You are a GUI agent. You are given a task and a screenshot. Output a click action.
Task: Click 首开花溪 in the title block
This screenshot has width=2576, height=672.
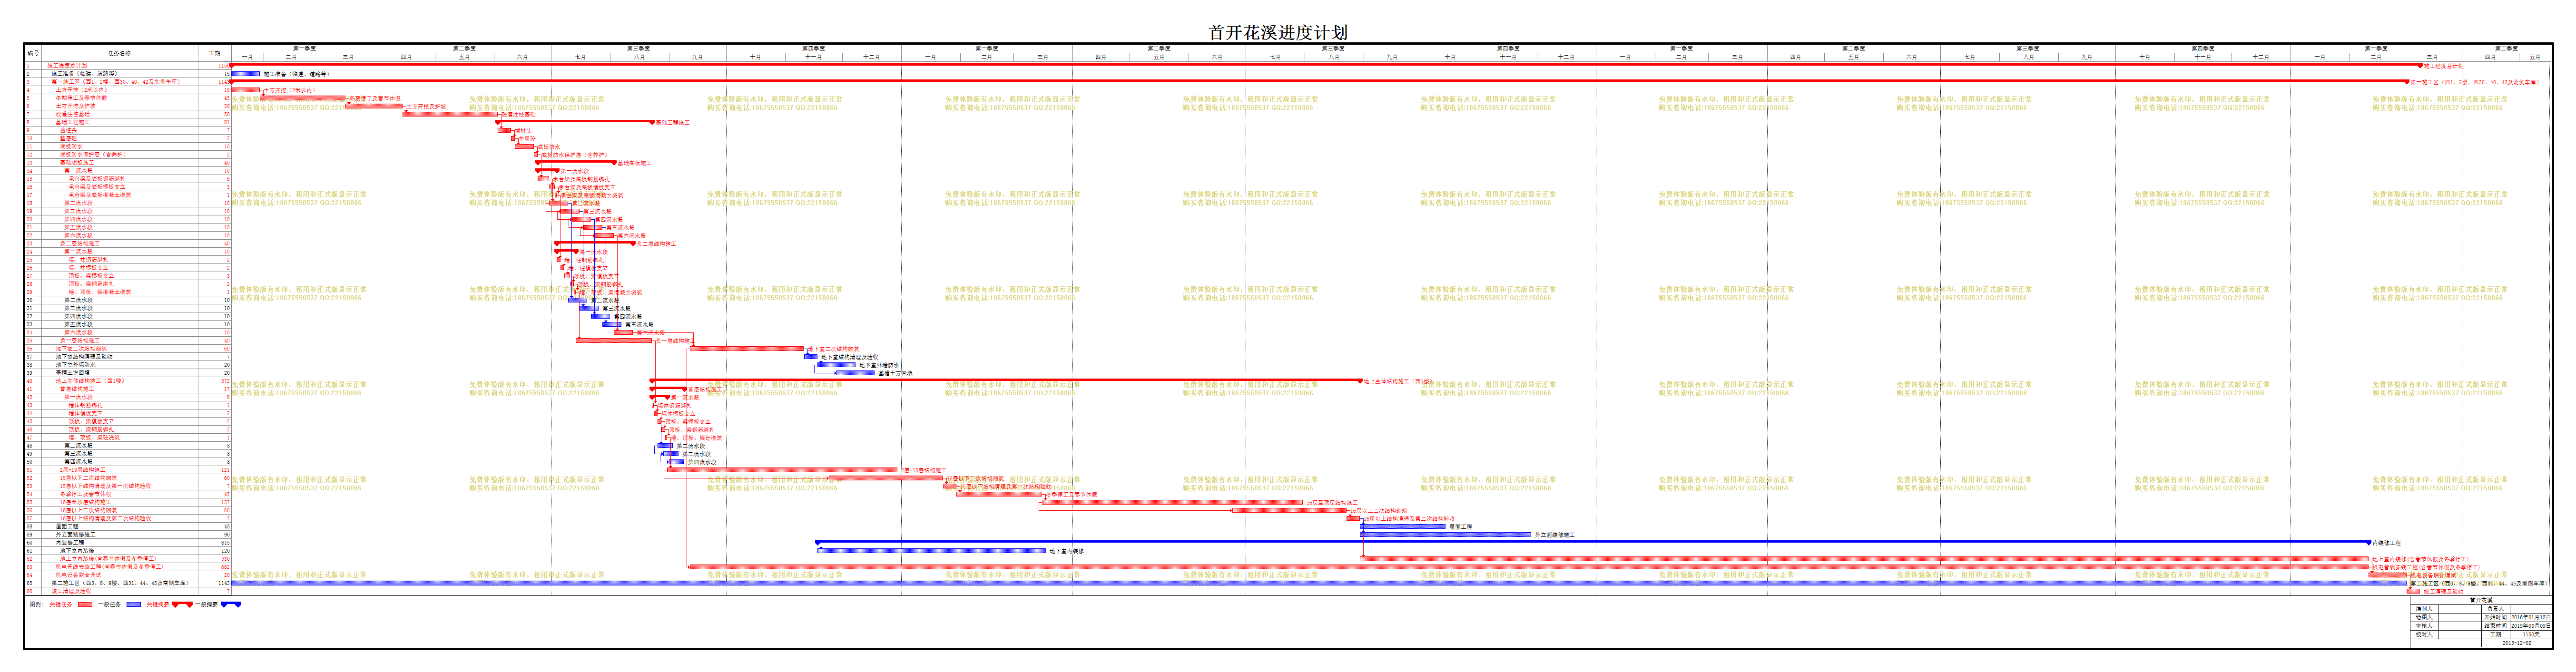pos(2482,600)
